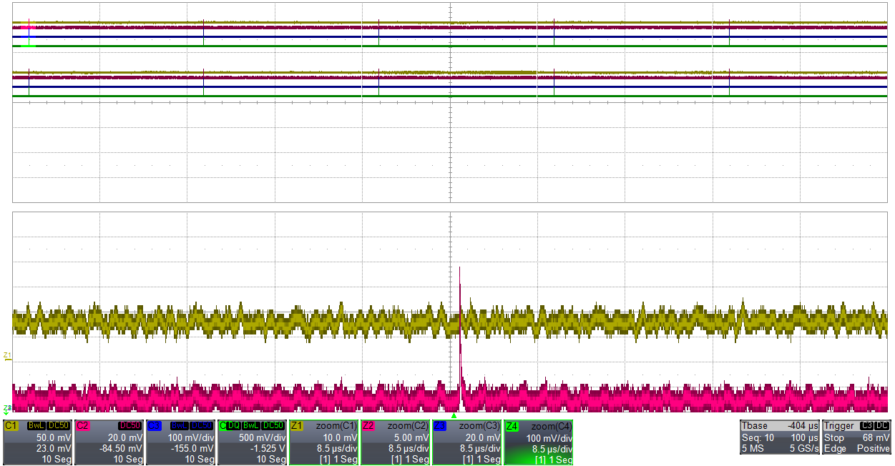The image size is (895, 466).
Task: Select the green Z4 zoom badge
Action: [512, 426]
